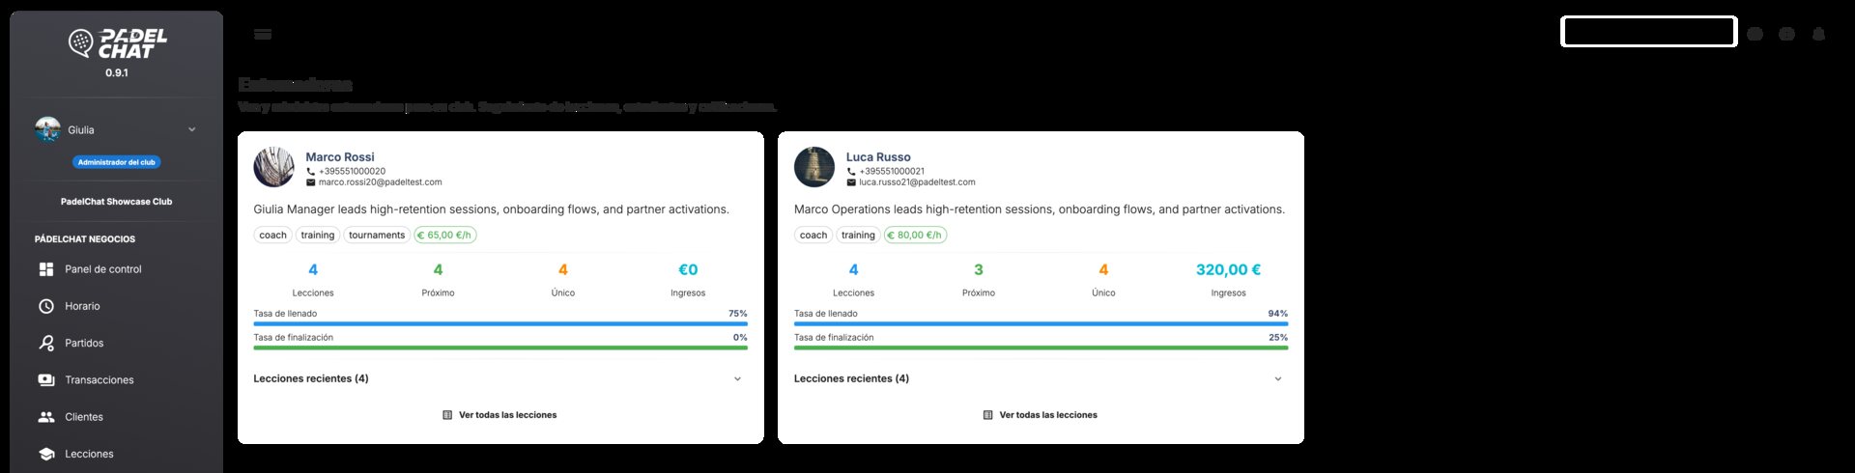Click the Lecciones graduation cap icon

pos(46,454)
